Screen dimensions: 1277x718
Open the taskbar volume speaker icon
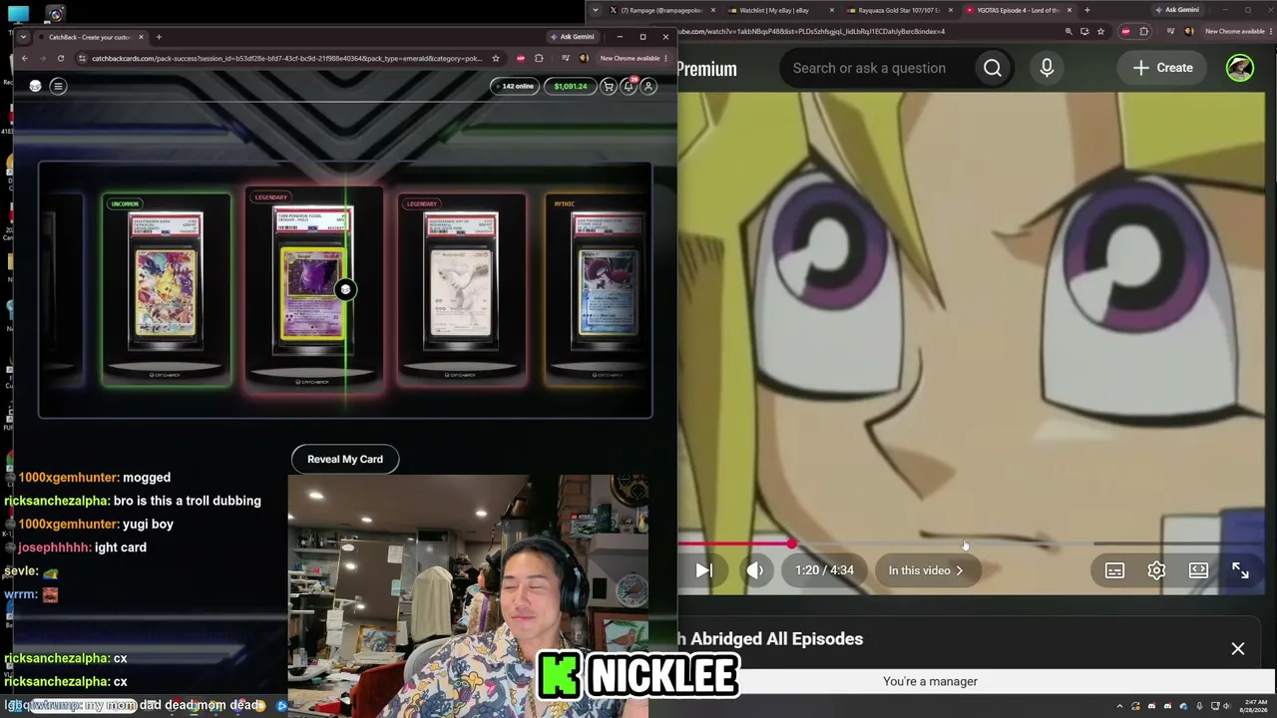[x=1229, y=706]
